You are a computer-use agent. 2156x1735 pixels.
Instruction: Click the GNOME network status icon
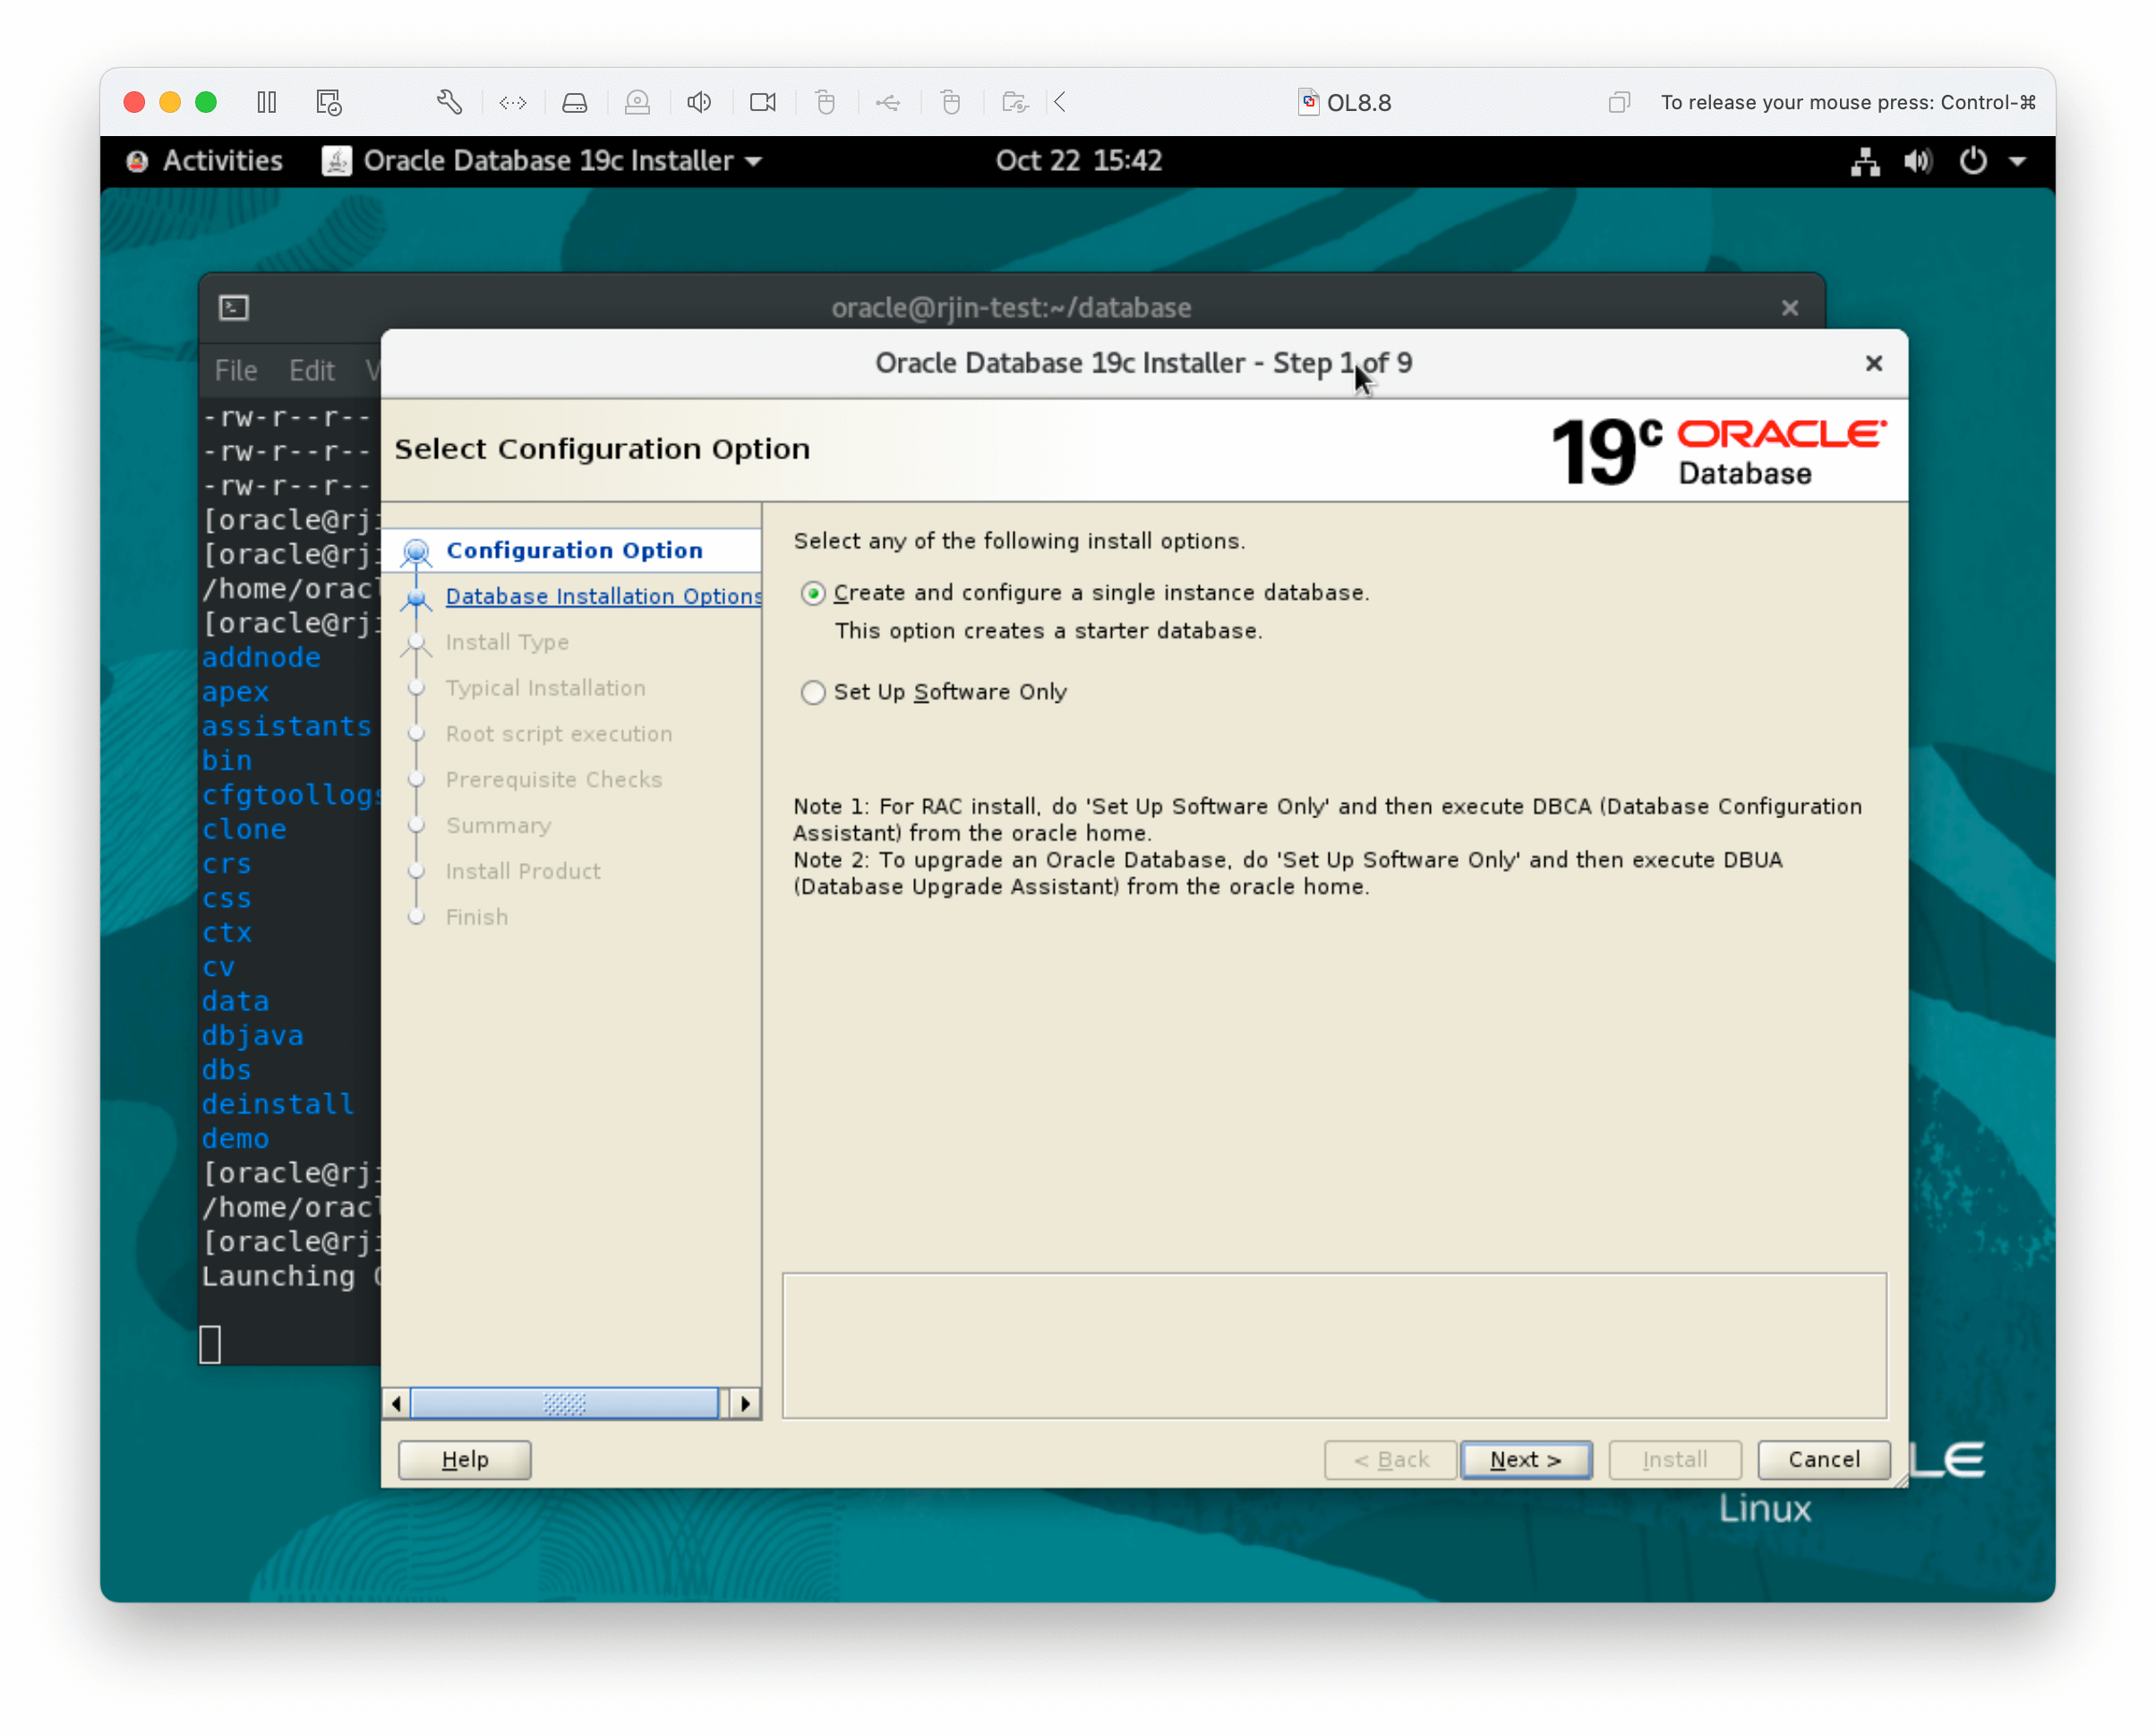tap(1865, 161)
